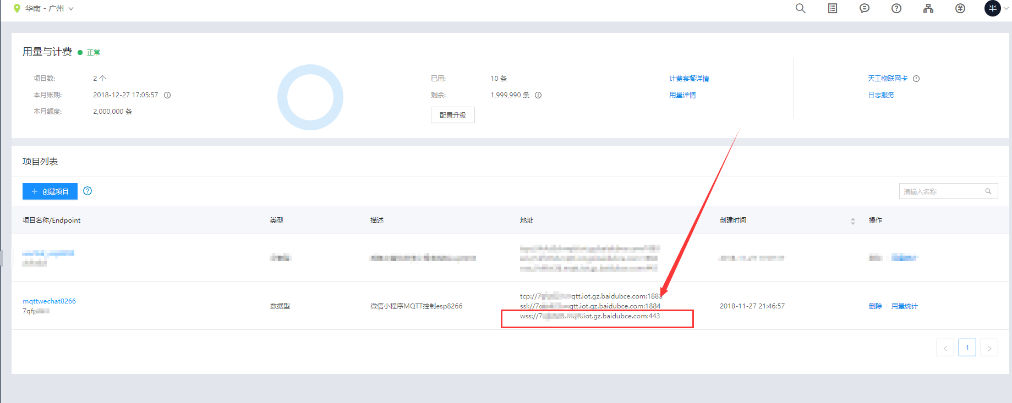Click help icon beside 创建项目
Viewport: 1012px width, 403px height.
pyautogui.click(x=87, y=191)
